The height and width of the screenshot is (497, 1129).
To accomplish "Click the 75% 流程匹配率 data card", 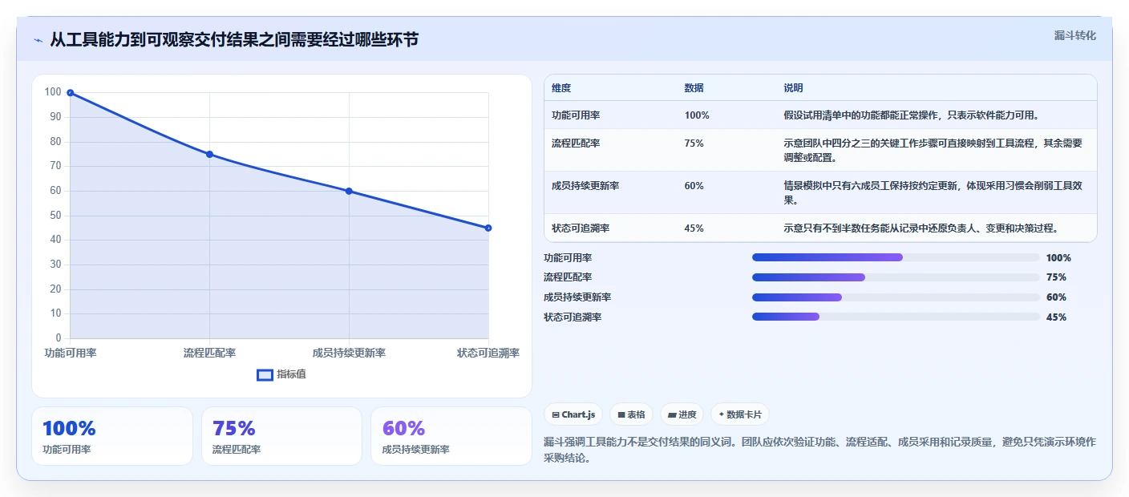I will (x=282, y=436).
